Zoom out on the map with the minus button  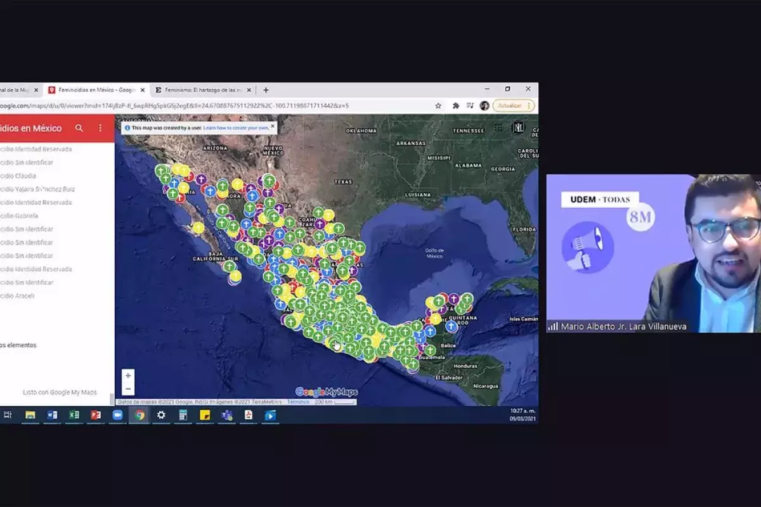click(x=128, y=388)
